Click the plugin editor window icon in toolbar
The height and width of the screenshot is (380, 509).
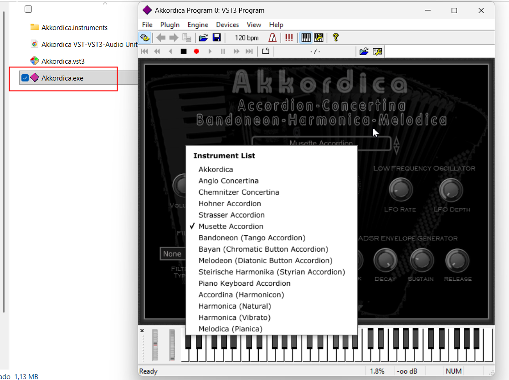(145, 38)
